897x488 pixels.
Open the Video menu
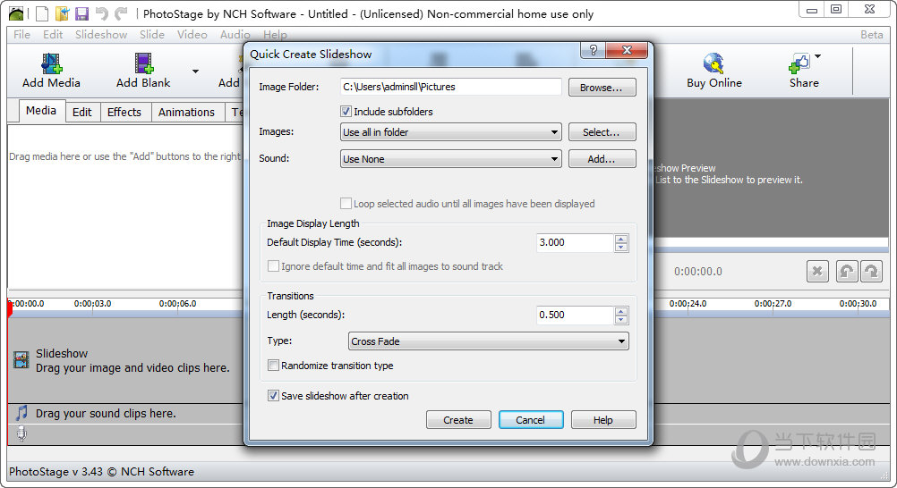pos(192,34)
